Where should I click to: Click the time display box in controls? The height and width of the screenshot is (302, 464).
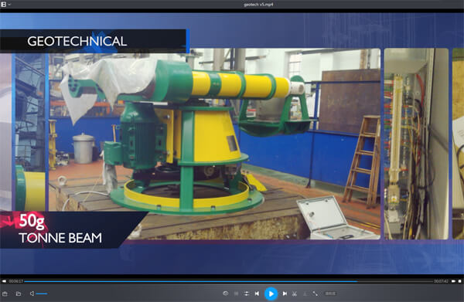(x=330, y=294)
